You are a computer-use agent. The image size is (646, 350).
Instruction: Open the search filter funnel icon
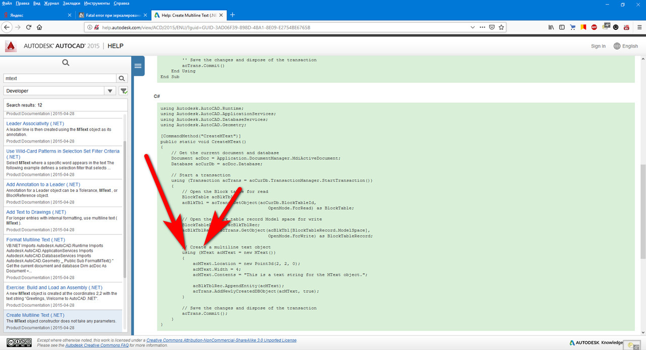124,91
